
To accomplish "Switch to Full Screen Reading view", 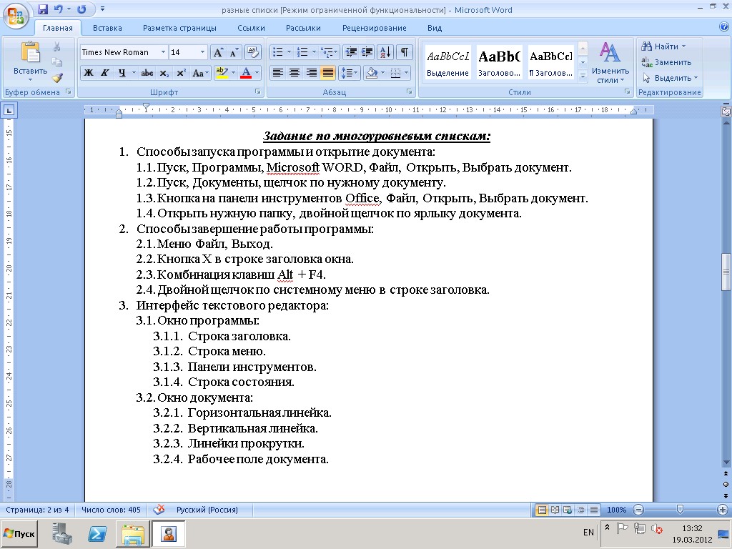I will pos(554,510).
